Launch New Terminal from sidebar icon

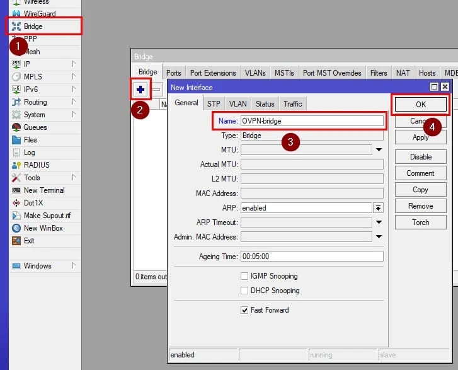16,190
